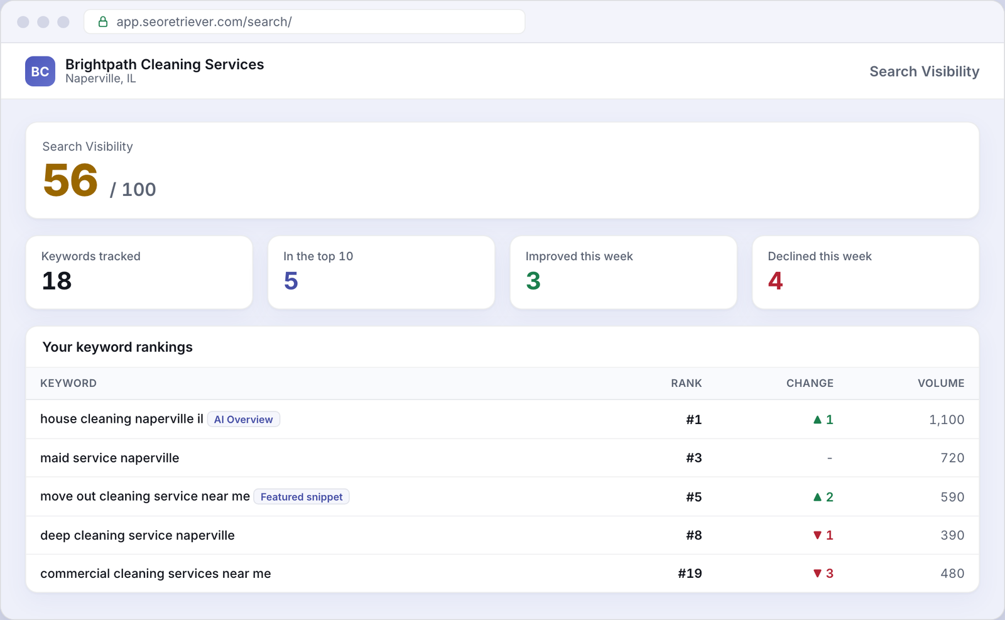Click the KEYWORD column header
This screenshot has height=620, width=1005.
[x=68, y=383]
